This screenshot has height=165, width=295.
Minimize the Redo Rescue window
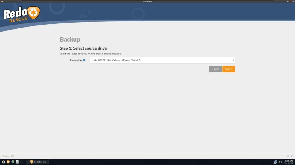coord(288,1)
